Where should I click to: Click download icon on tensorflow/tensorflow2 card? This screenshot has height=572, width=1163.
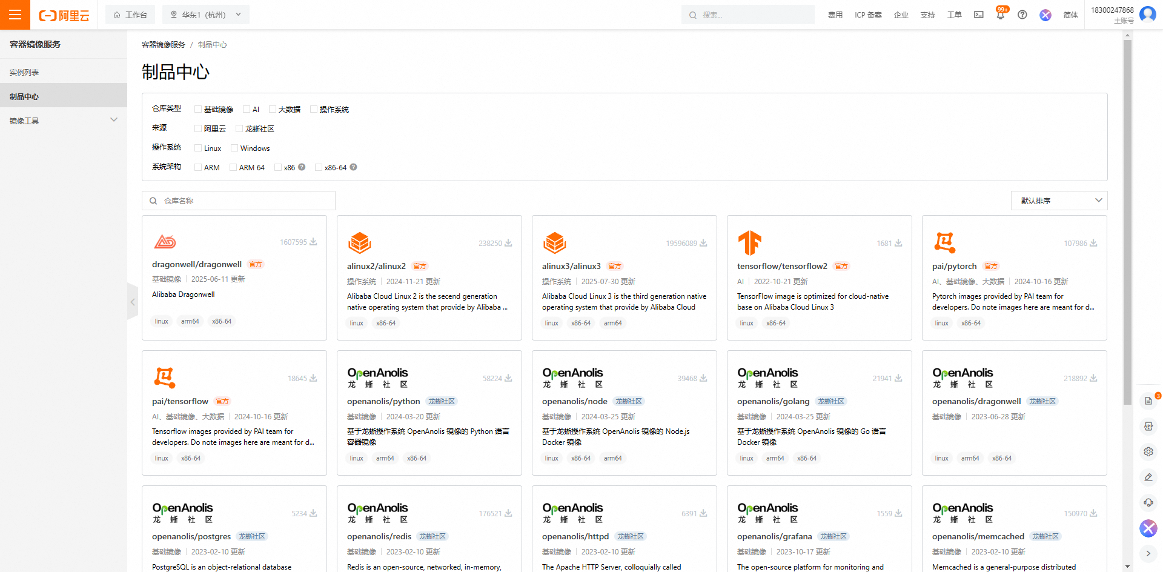tap(898, 243)
